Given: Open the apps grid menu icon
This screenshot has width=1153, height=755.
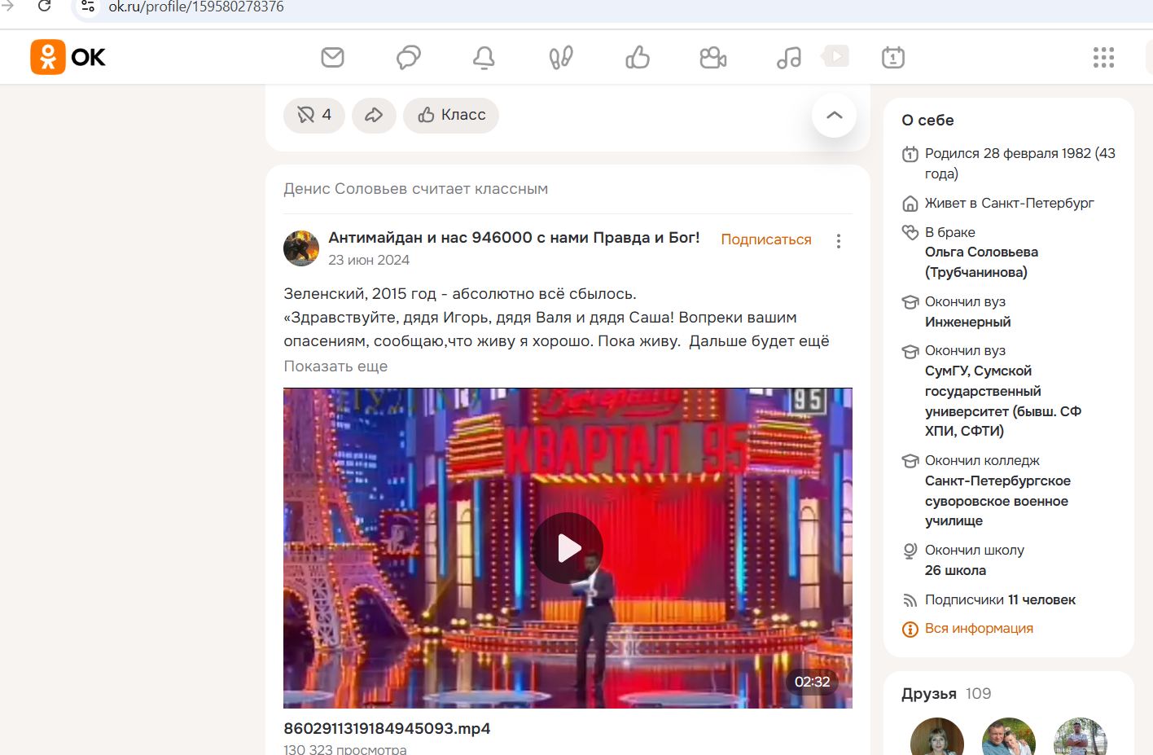Looking at the screenshot, I should tap(1103, 57).
